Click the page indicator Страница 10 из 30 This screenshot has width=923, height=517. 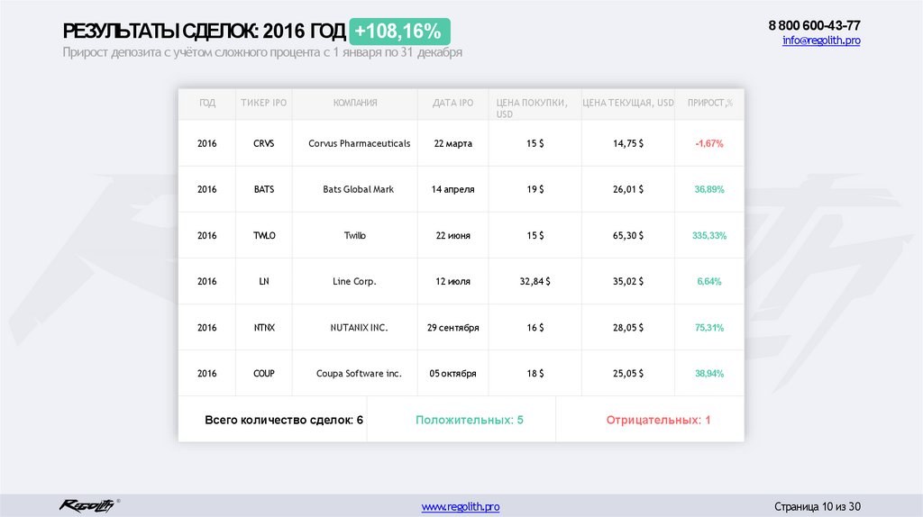(818, 506)
